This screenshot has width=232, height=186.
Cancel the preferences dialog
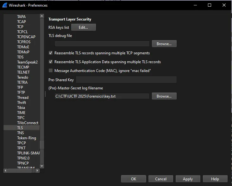(161, 179)
